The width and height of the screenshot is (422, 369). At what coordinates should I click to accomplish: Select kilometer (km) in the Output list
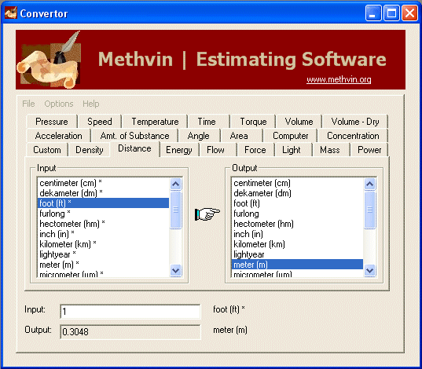[x=297, y=244]
